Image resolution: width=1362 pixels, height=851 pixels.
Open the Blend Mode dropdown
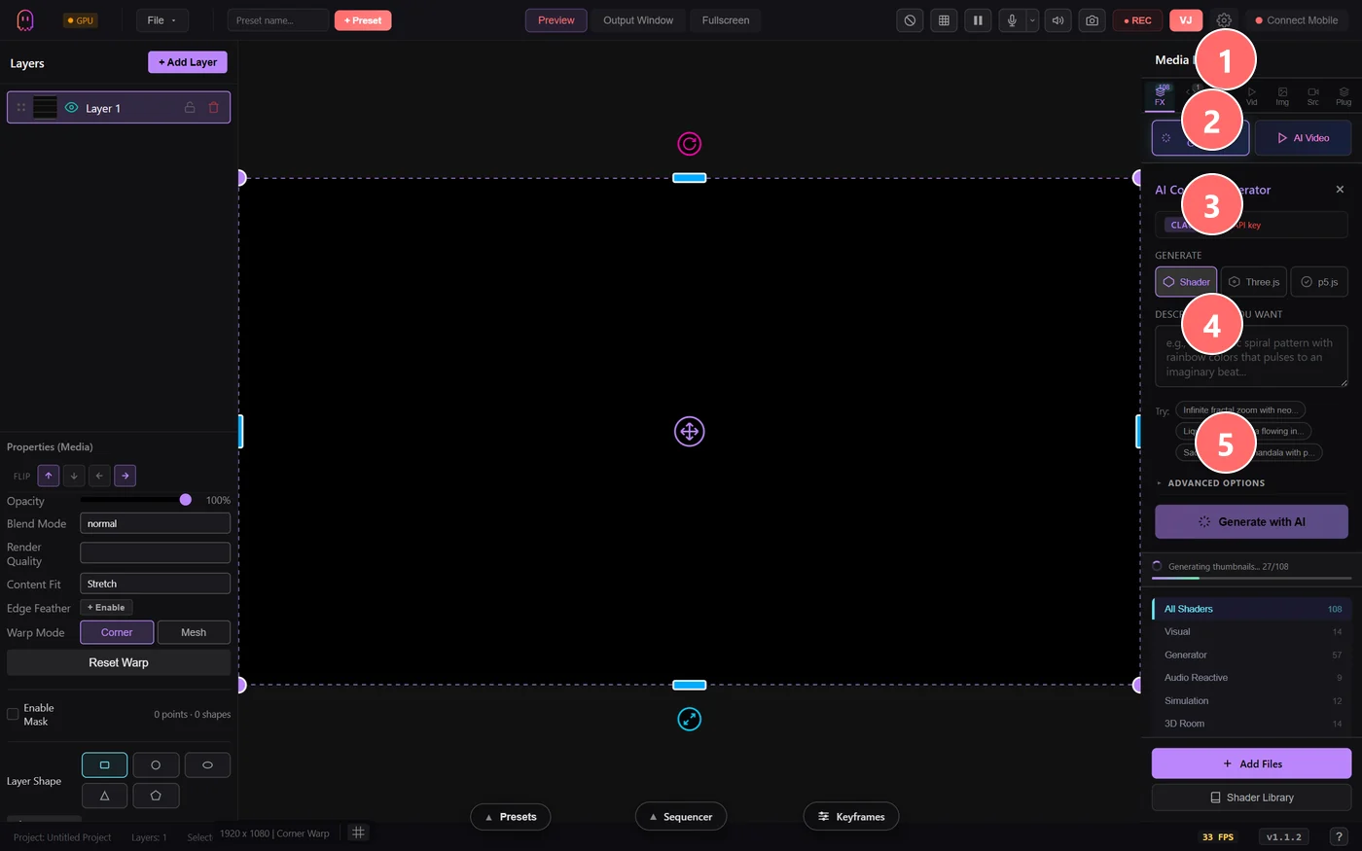click(x=155, y=523)
